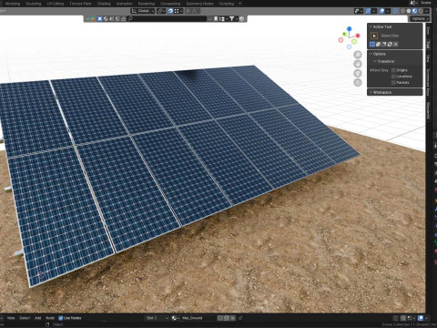Open the Compositing workspace tab
Screen dimensions: 437x328
170,4
